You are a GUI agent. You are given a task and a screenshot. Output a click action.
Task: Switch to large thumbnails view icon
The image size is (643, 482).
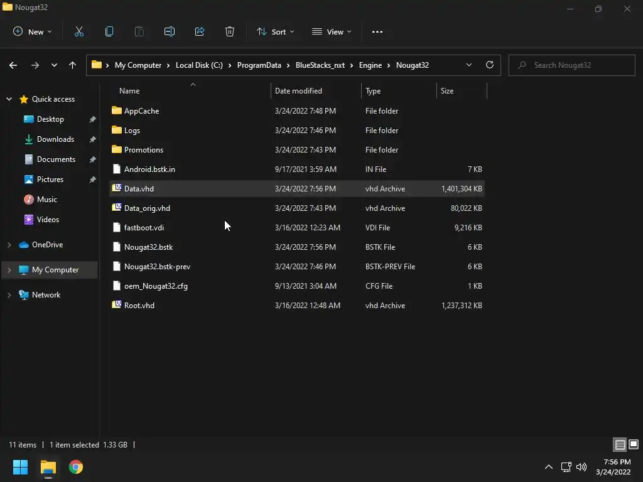(x=634, y=444)
